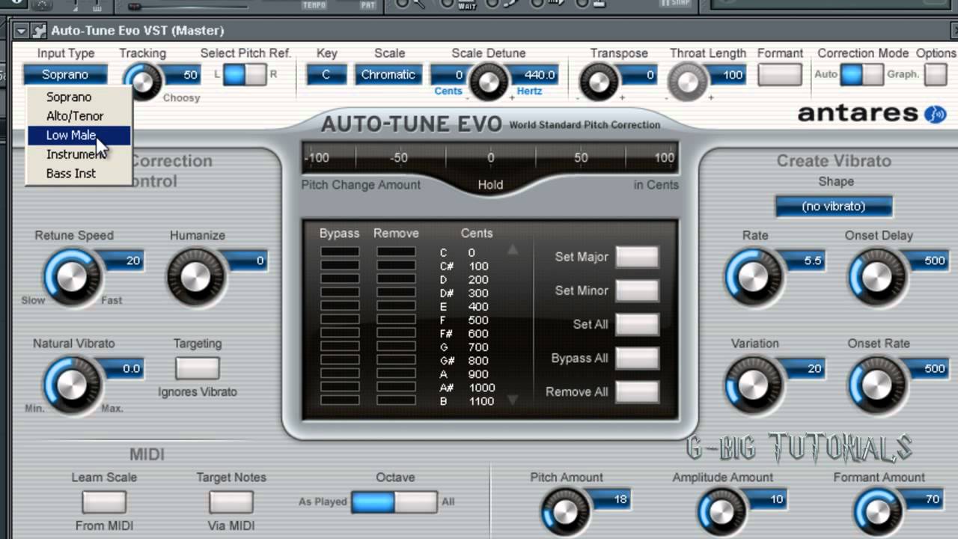Click the Set All button
Viewport: 958px width, 539px height.
coord(637,324)
